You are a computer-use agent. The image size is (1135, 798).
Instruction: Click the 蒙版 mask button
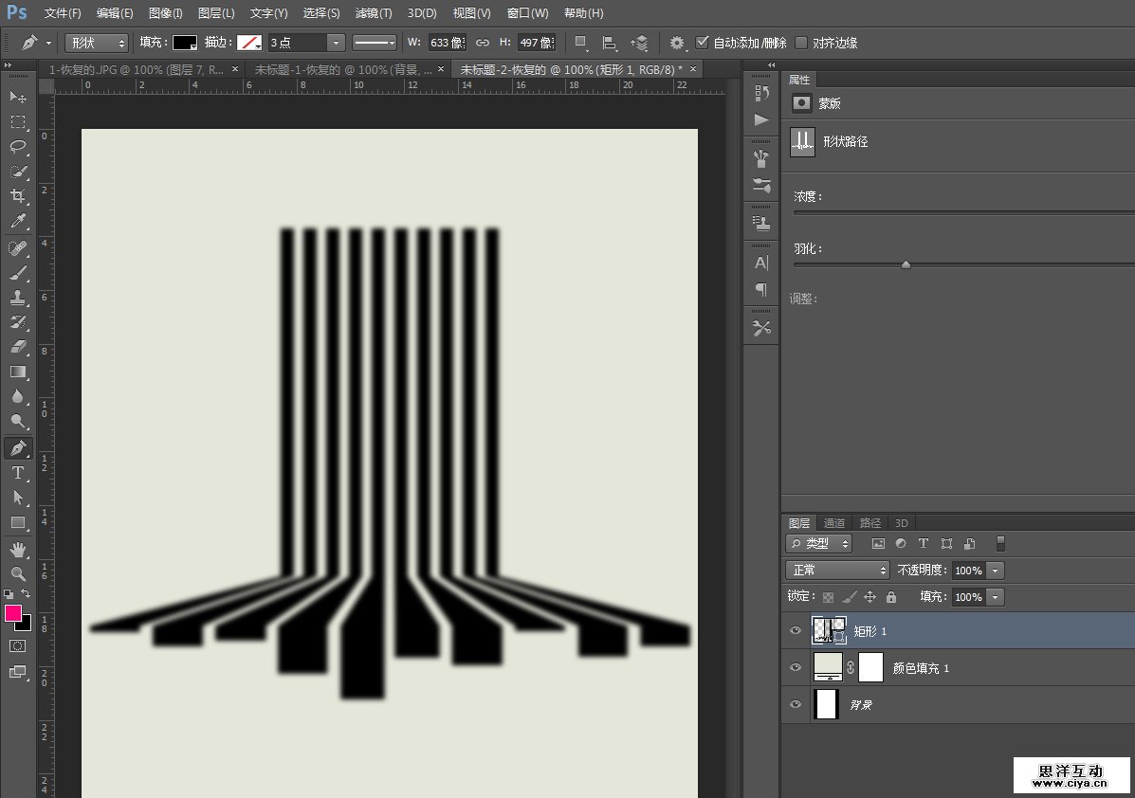point(802,103)
